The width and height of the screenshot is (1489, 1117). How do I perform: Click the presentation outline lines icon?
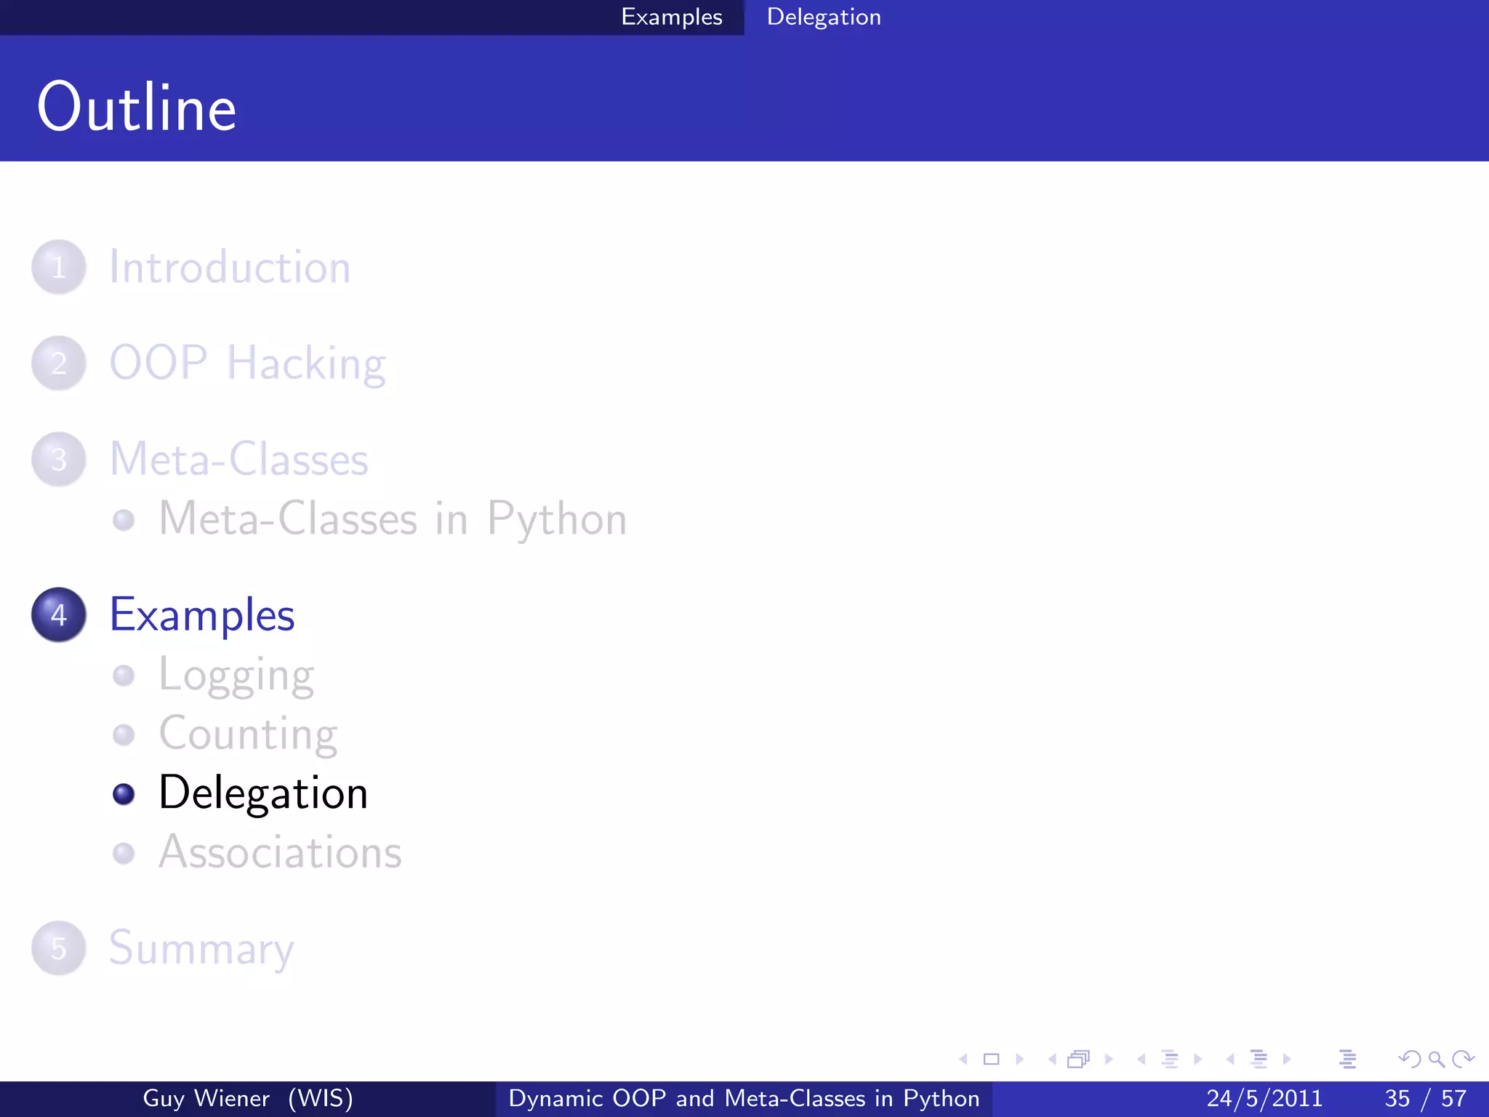pyautogui.click(x=1347, y=1060)
